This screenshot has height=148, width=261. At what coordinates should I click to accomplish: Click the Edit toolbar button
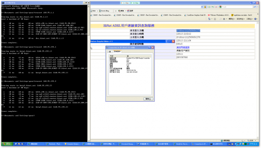(93, 11)
